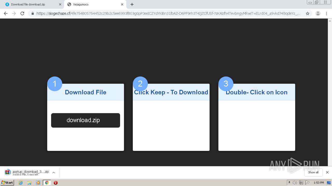Close the Vejagumoco tab

[x=122, y=4]
